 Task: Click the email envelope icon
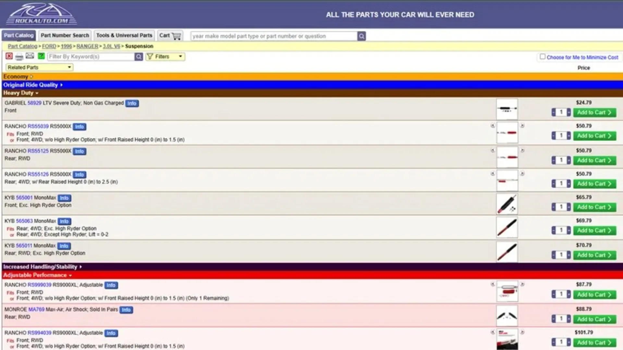coord(30,56)
